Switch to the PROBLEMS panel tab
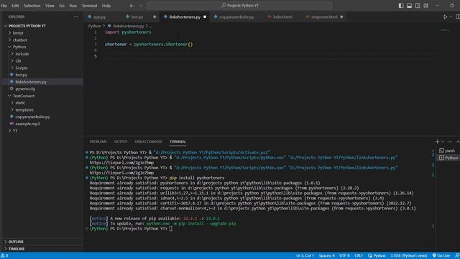Screen dimensions: 460x259 (98, 142)
